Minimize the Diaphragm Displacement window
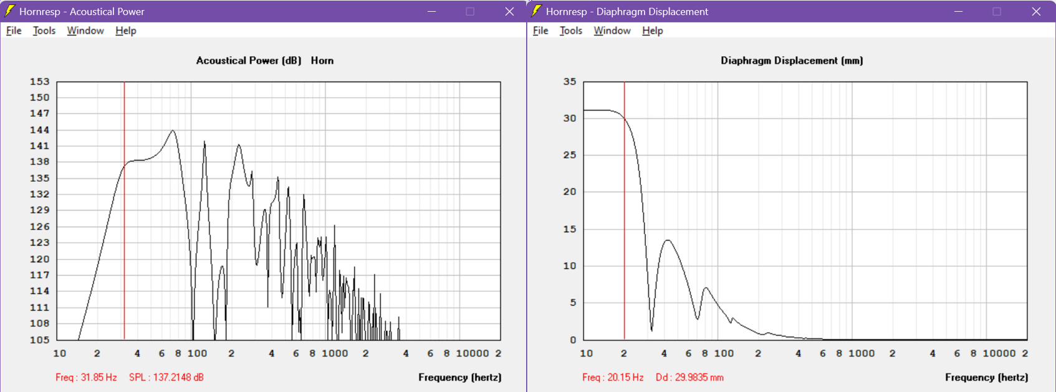Image resolution: width=1056 pixels, height=392 pixels. pos(958,11)
